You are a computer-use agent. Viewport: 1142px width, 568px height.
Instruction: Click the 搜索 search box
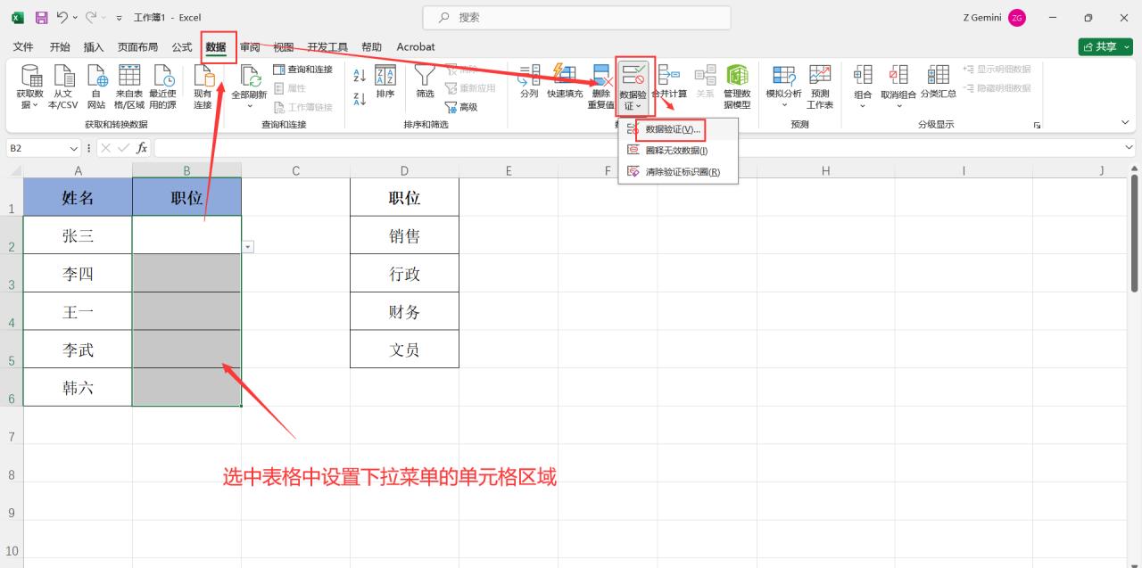576,17
